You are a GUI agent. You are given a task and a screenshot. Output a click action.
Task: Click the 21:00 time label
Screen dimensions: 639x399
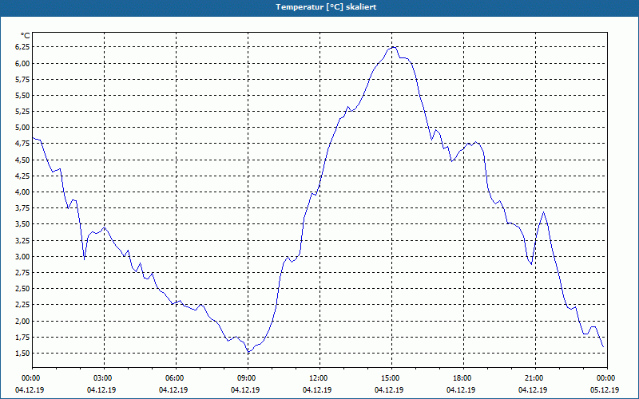pyautogui.click(x=535, y=378)
